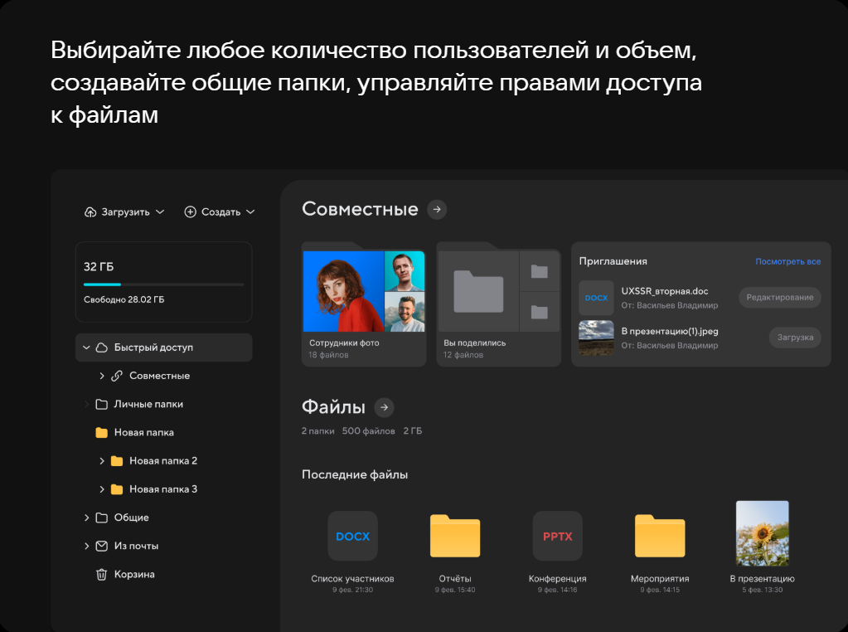Click the arrow button next to Совместные heading
Image resolution: width=848 pixels, height=632 pixels.
(x=437, y=209)
